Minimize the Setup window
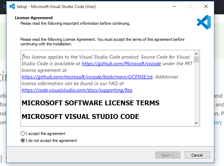 click(174, 6)
